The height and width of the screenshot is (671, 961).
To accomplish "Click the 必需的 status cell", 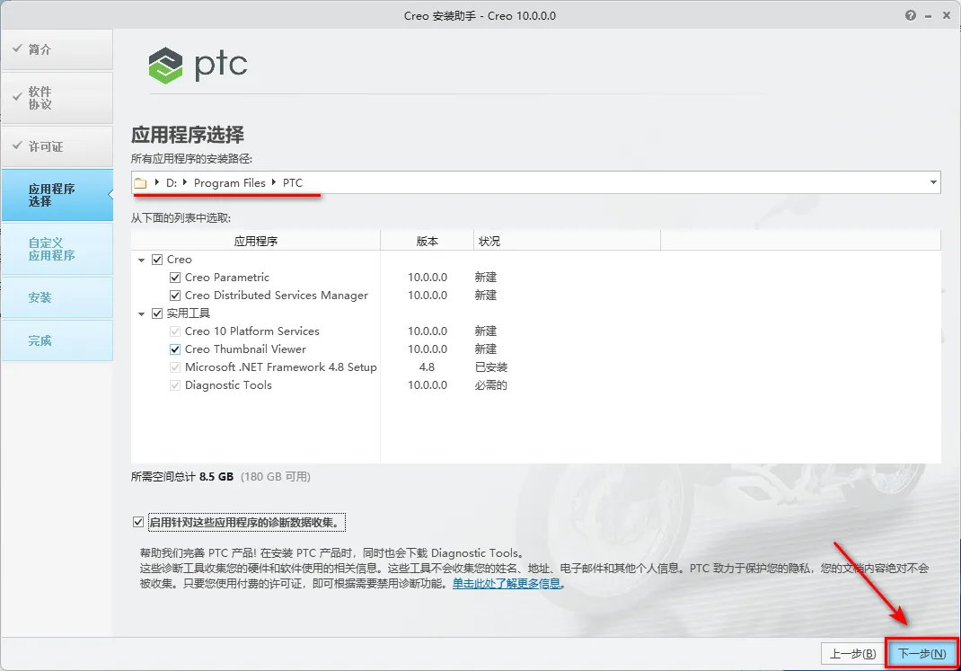I will [x=491, y=384].
